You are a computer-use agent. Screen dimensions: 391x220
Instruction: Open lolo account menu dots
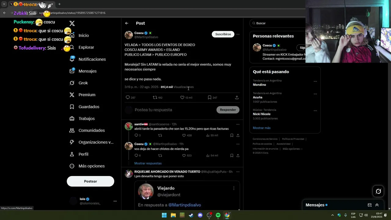click(x=115, y=201)
